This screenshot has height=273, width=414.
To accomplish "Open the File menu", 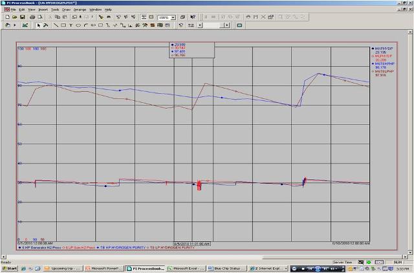I will [x=13, y=10].
